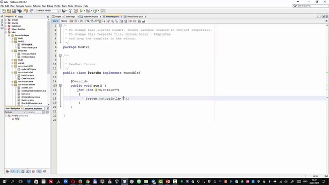329x185 pixels.
Task: Collapse the Source Packages node
Action: click(x=9, y=35)
